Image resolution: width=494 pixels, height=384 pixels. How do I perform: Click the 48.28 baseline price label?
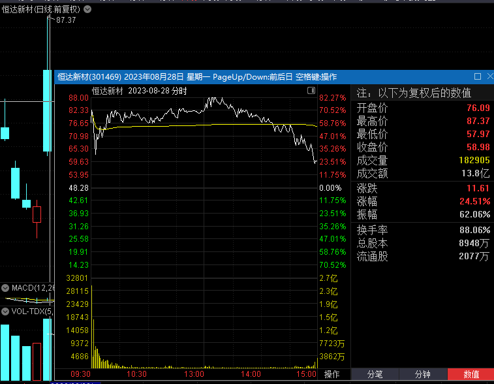point(78,188)
